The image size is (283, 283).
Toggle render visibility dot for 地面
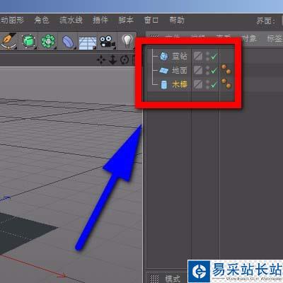pyautogui.click(x=207, y=73)
